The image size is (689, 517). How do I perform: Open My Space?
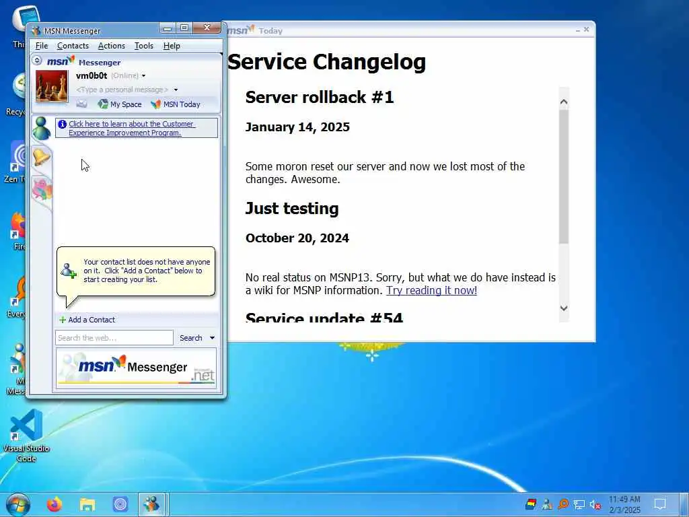point(120,104)
